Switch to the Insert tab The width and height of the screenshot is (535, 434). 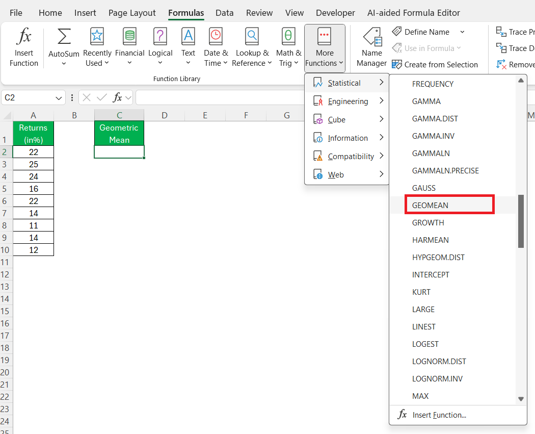click(x=85, y=13)
